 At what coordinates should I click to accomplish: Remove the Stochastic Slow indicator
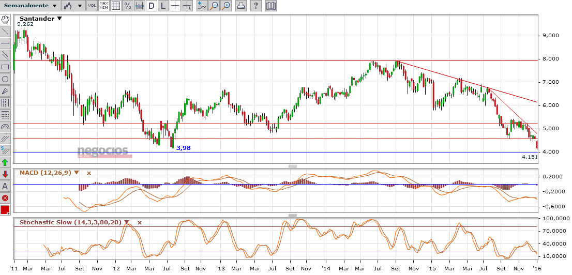(139, 222)
